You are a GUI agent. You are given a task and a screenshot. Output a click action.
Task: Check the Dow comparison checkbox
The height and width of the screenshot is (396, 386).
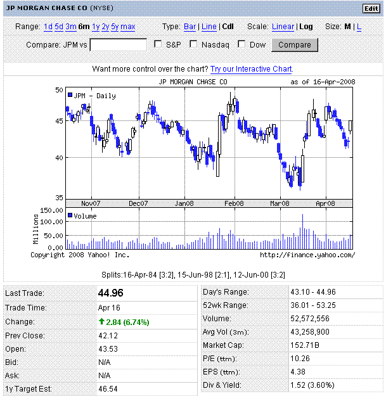241,45
